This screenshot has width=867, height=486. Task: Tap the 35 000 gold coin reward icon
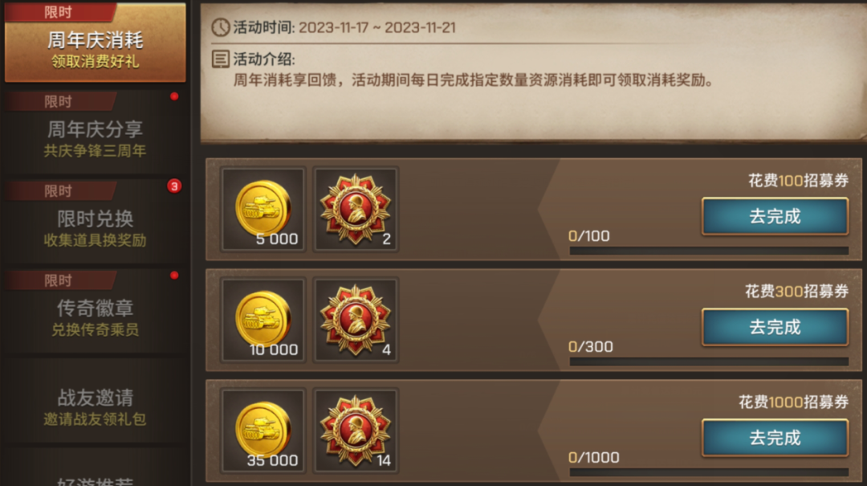[x=263, y=431]
